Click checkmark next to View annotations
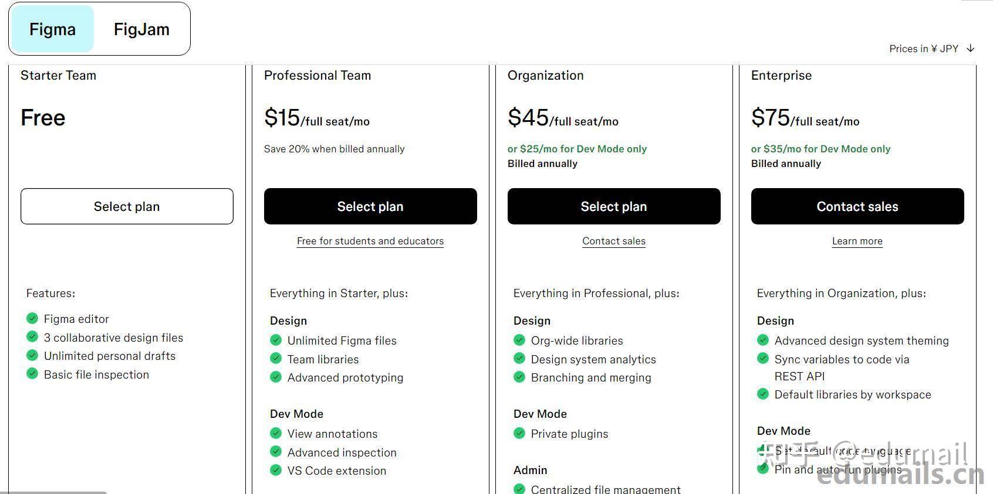Viewport: 993px width, 494px height. pyautogui.click(x=276, y=433)
